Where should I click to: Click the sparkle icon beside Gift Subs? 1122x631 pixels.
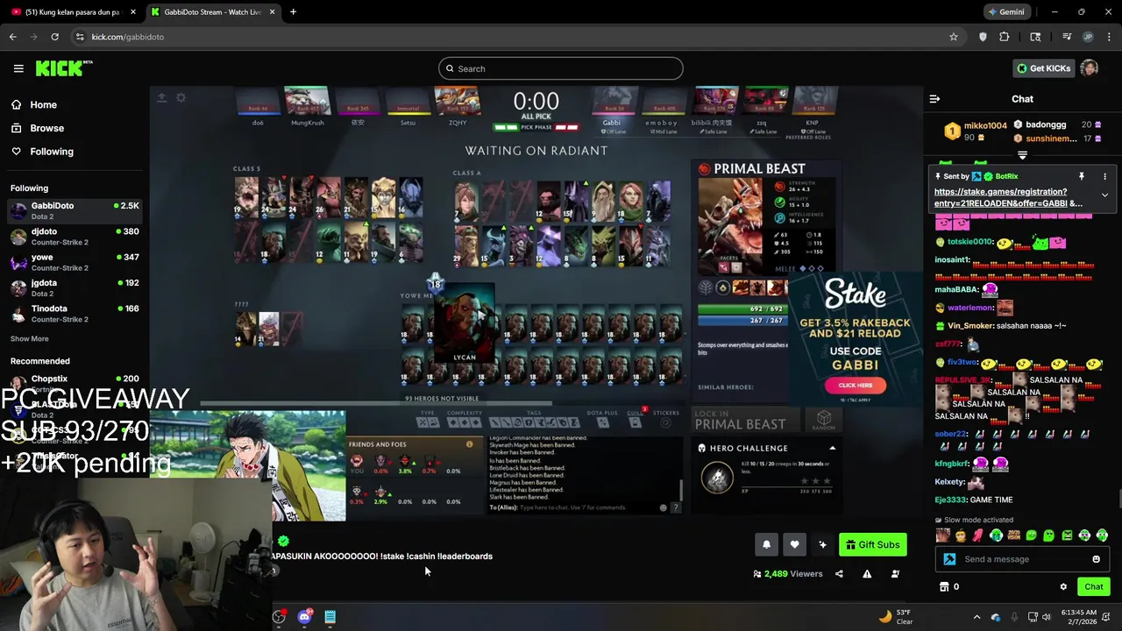[x=822, y=545]
